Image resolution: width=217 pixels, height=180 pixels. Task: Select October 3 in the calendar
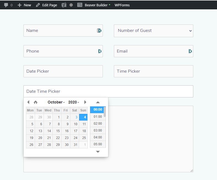[x=75, y=117]
